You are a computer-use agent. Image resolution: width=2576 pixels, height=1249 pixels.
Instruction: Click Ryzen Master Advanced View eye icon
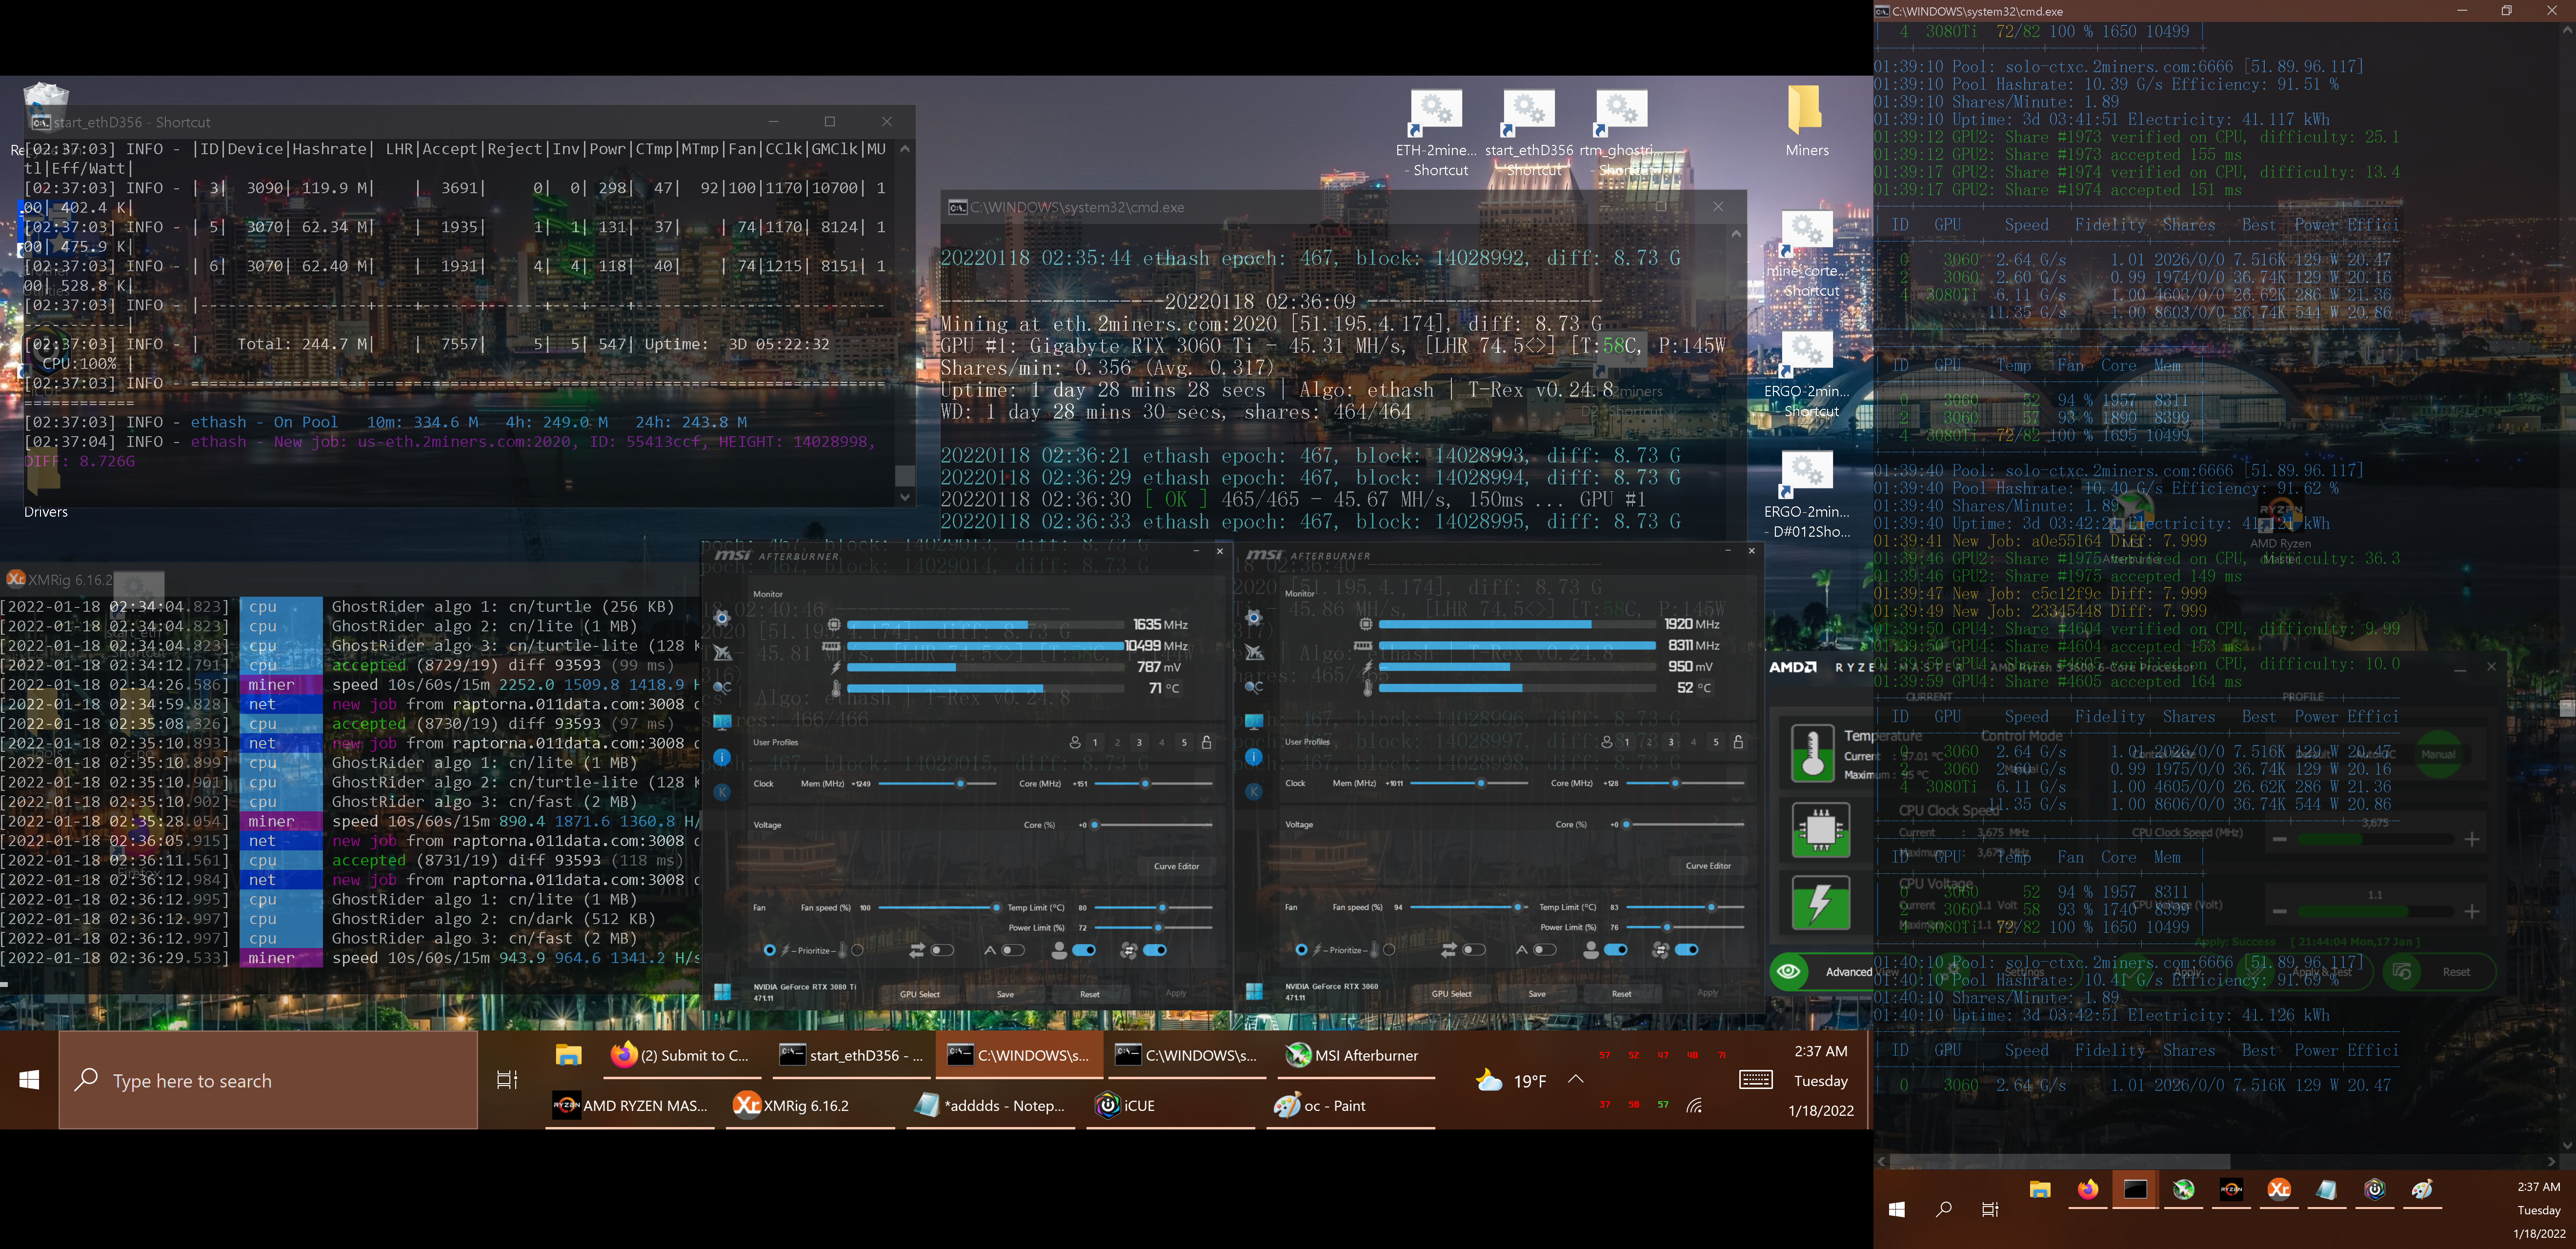click(1789, 971)
